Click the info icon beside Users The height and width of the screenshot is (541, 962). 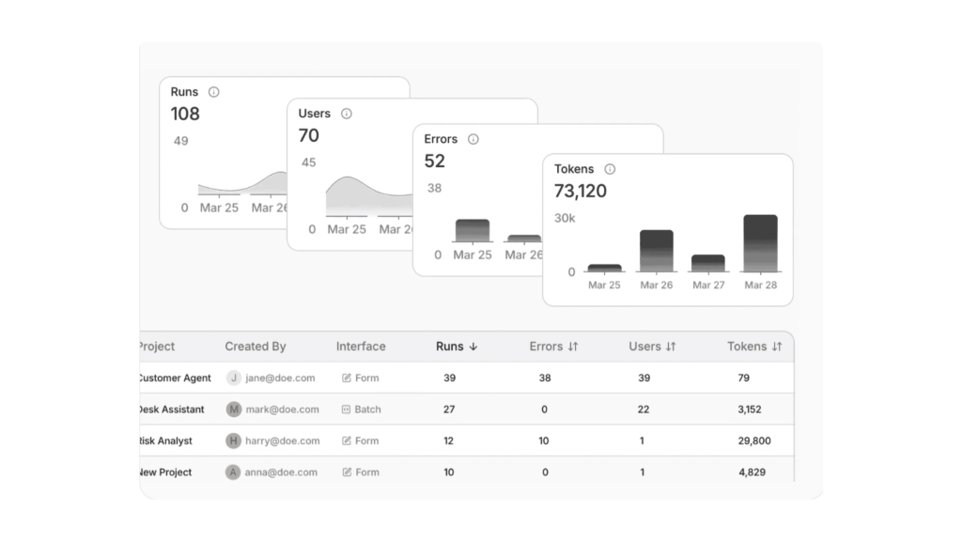pyautogui.click(x=346, y=114)
